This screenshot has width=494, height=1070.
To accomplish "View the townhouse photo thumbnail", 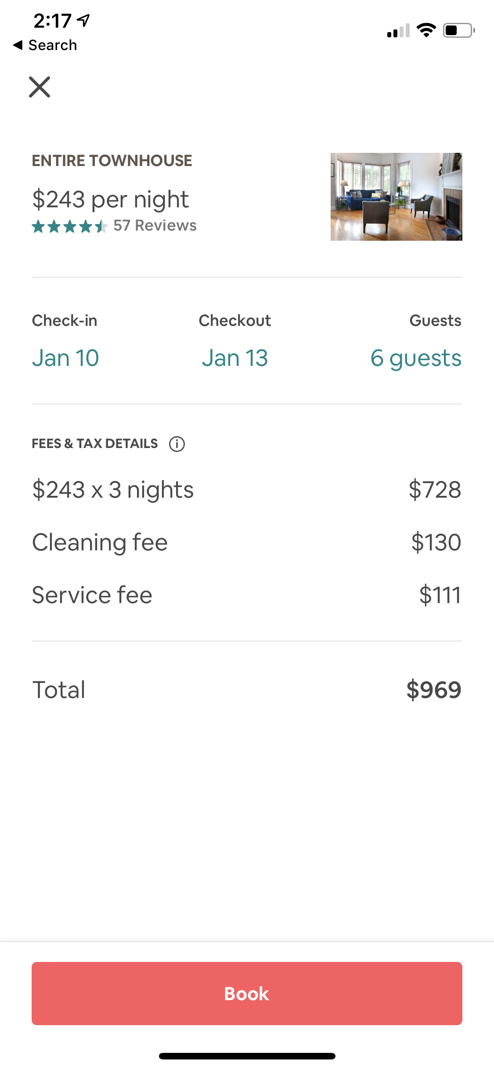I will point(396,196).
